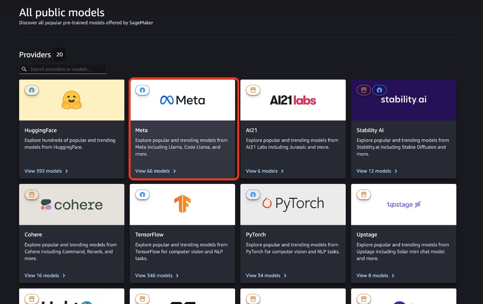This screenshot has width=483, height=304.
Task: Open the View 16 models link
Action: pyautogui.click(x=45, y=275)
